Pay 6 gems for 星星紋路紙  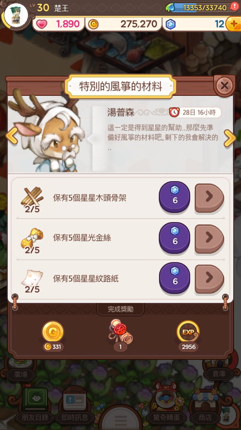(175, 278)
